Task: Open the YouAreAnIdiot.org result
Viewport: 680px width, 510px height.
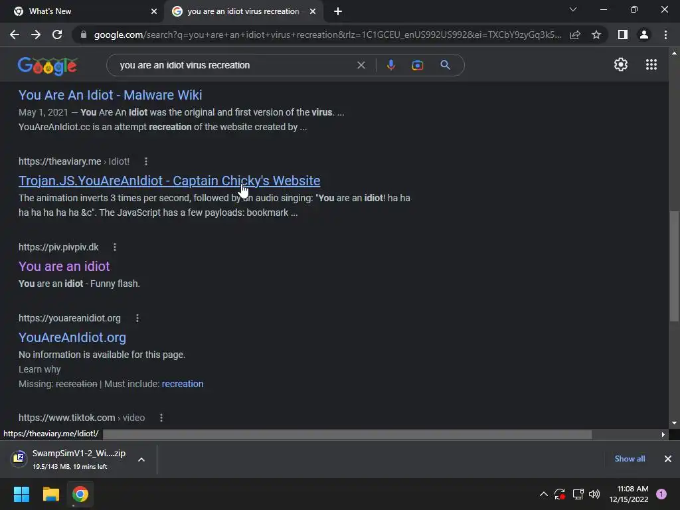Action: [72, 337]
